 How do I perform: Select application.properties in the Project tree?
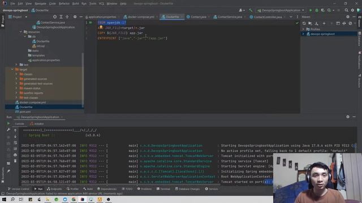click(x=44, y=60)
